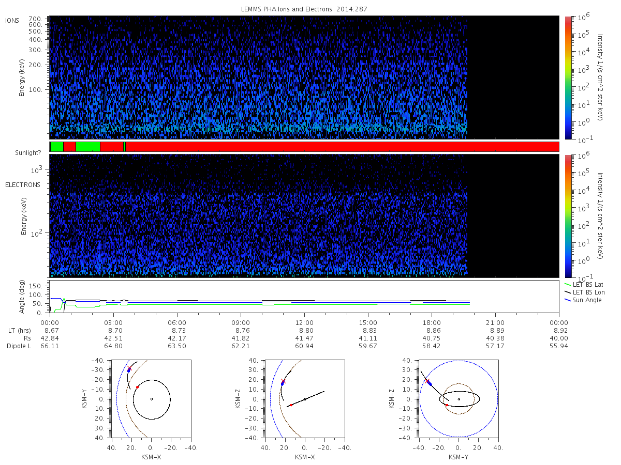
Task: Click the electrons intensity color bar
Action: tap(568, 216)
